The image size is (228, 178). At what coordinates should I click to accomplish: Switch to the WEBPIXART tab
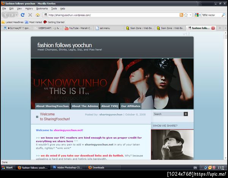click(48, 28)
